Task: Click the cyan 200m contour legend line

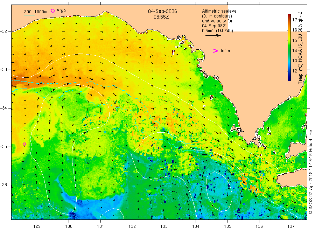Action: pyautogui.click(x=29, y=15)
